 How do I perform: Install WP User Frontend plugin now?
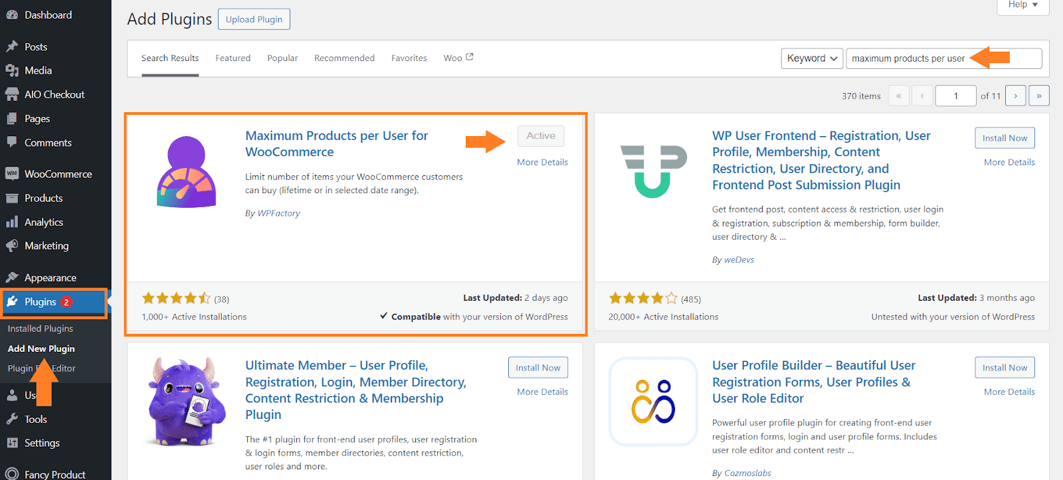[1005, 138]
